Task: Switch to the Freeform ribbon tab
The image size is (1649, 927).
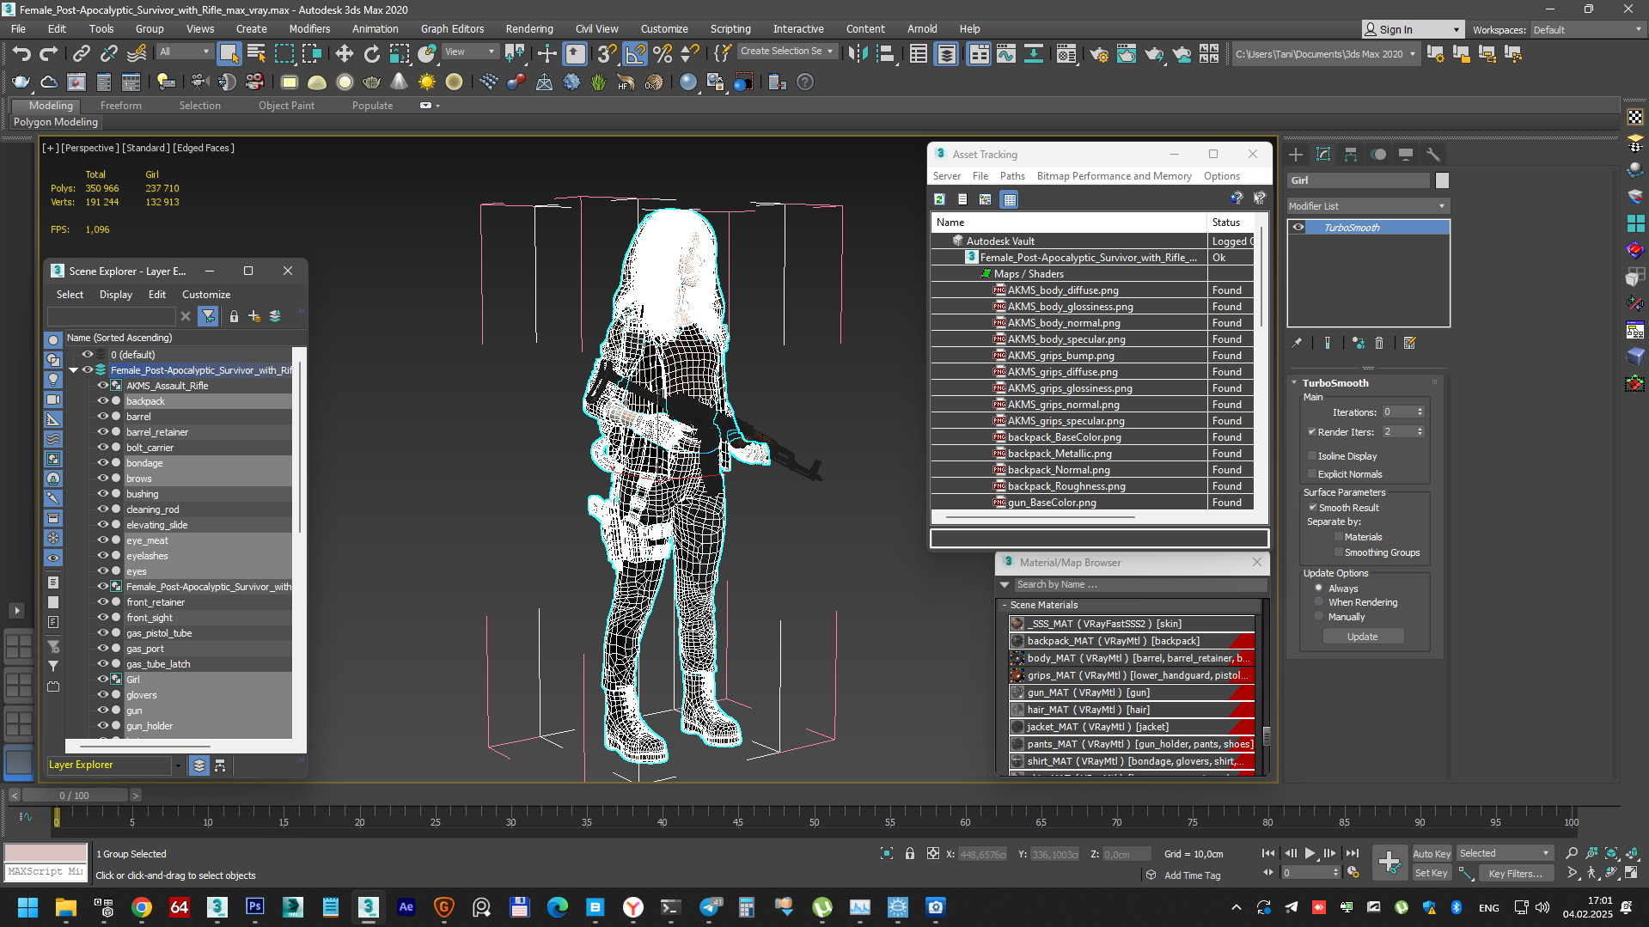Action: pos(121,106)
